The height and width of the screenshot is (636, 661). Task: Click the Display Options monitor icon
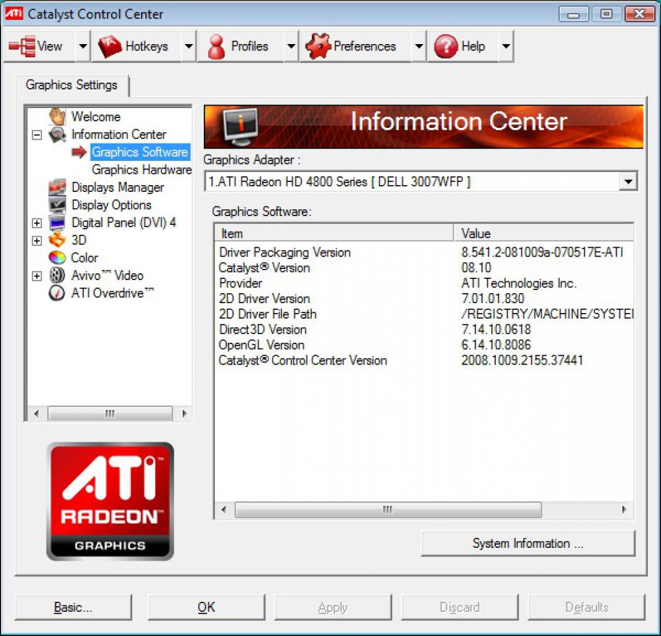point(57,205)
